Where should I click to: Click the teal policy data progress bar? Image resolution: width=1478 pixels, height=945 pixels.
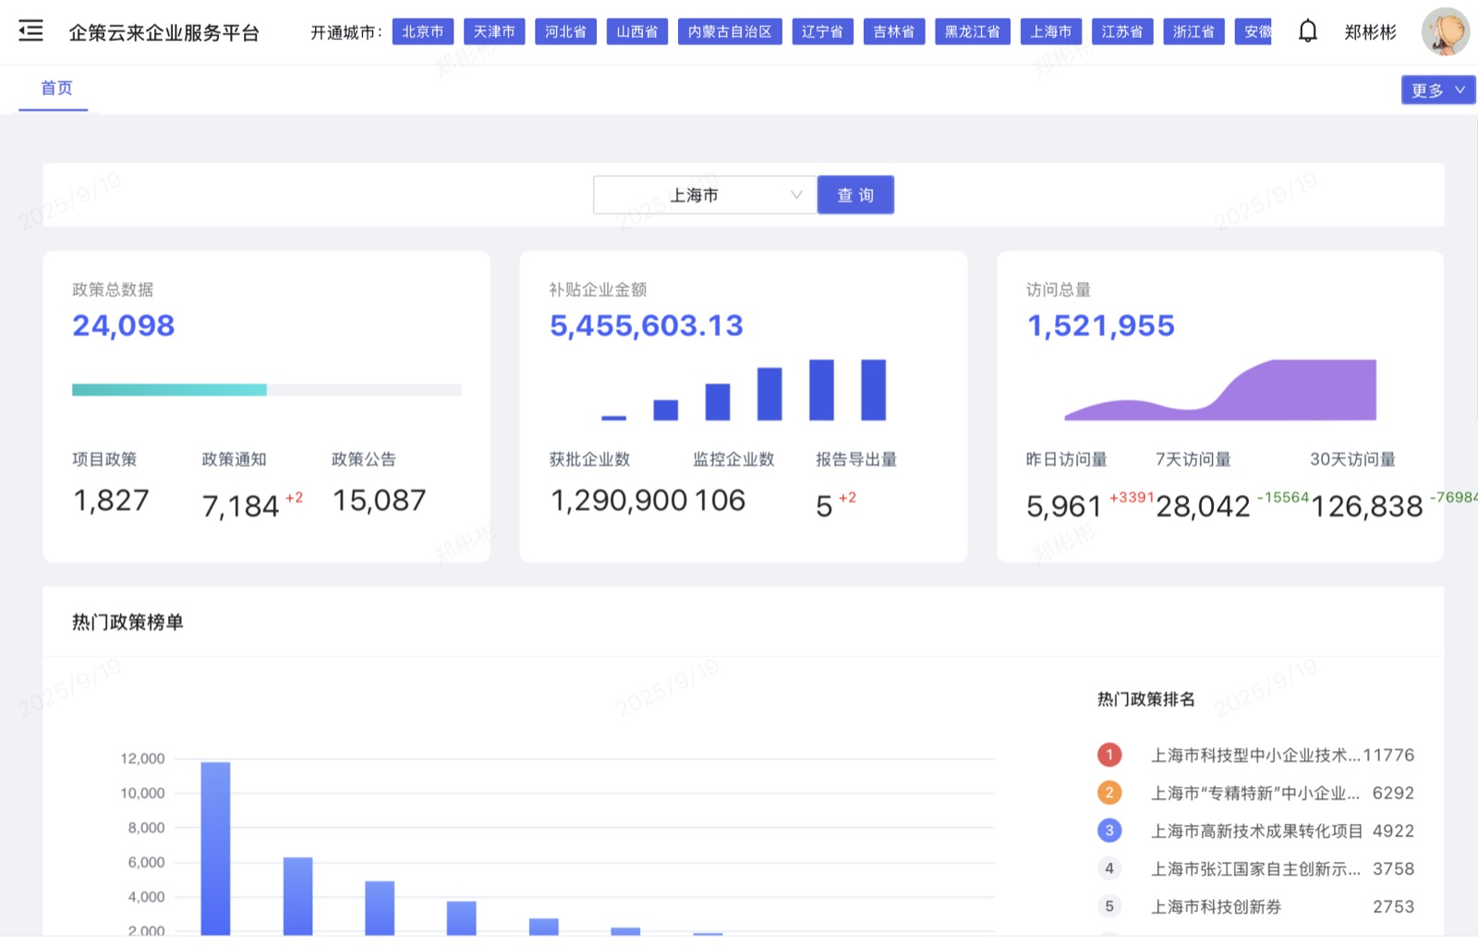(x=169, y=390)
